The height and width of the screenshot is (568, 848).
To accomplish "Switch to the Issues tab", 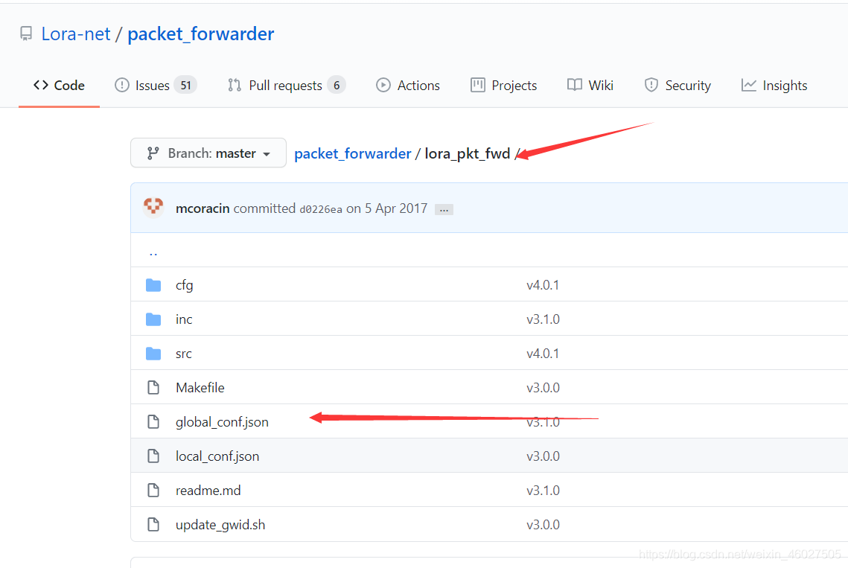I will pos(156,86).
